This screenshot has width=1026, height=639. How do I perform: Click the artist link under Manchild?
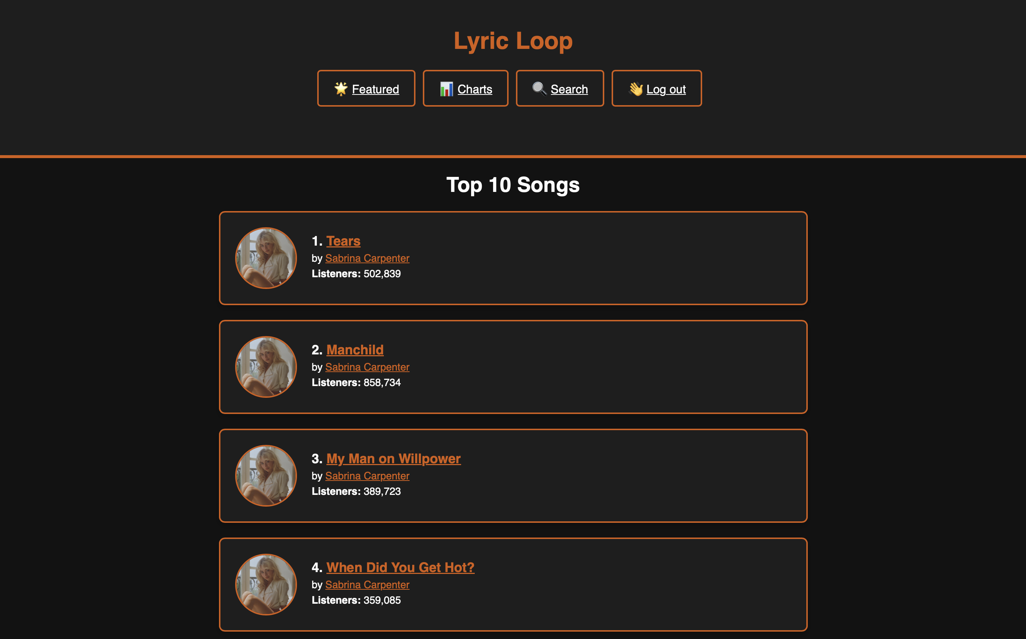tap(367, 367)
